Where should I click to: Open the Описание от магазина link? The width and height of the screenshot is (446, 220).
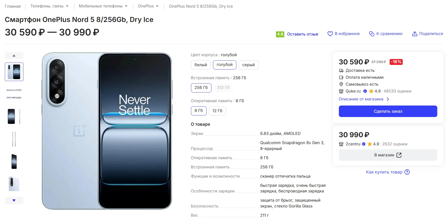coord(361,99)
